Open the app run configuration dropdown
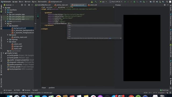The height and width of the screenshot is (97, 172). (103, 2)
